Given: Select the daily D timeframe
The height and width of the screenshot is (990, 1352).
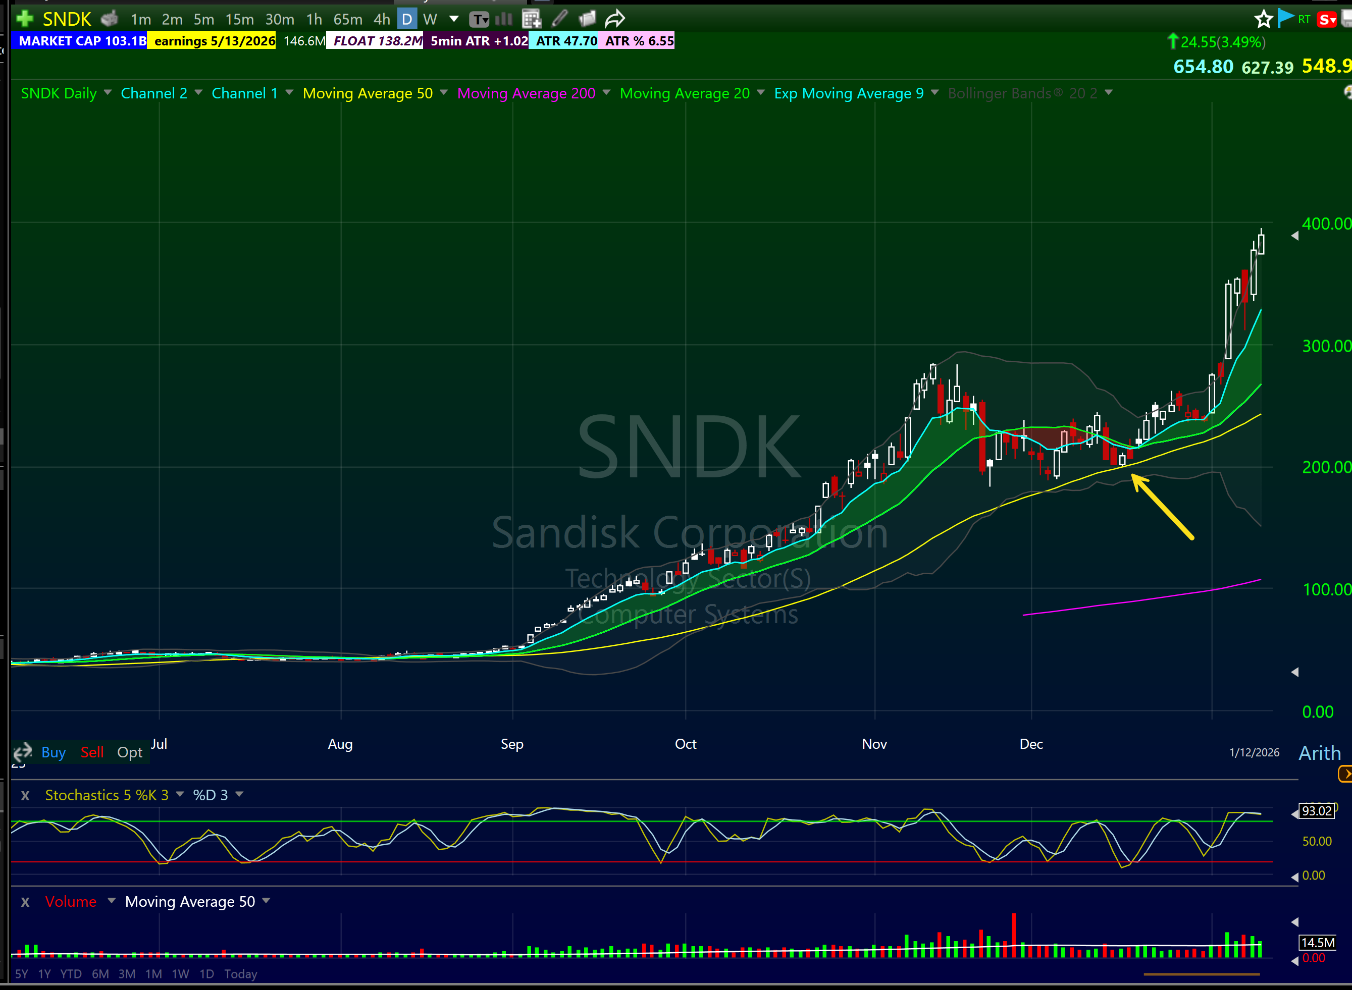Looking at the screenshot, I should (406, 19).
